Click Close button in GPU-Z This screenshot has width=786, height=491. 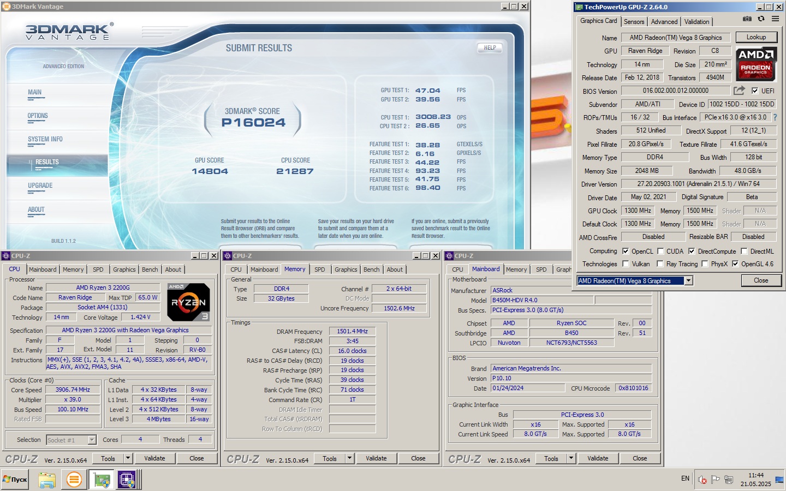click(761, 280)
